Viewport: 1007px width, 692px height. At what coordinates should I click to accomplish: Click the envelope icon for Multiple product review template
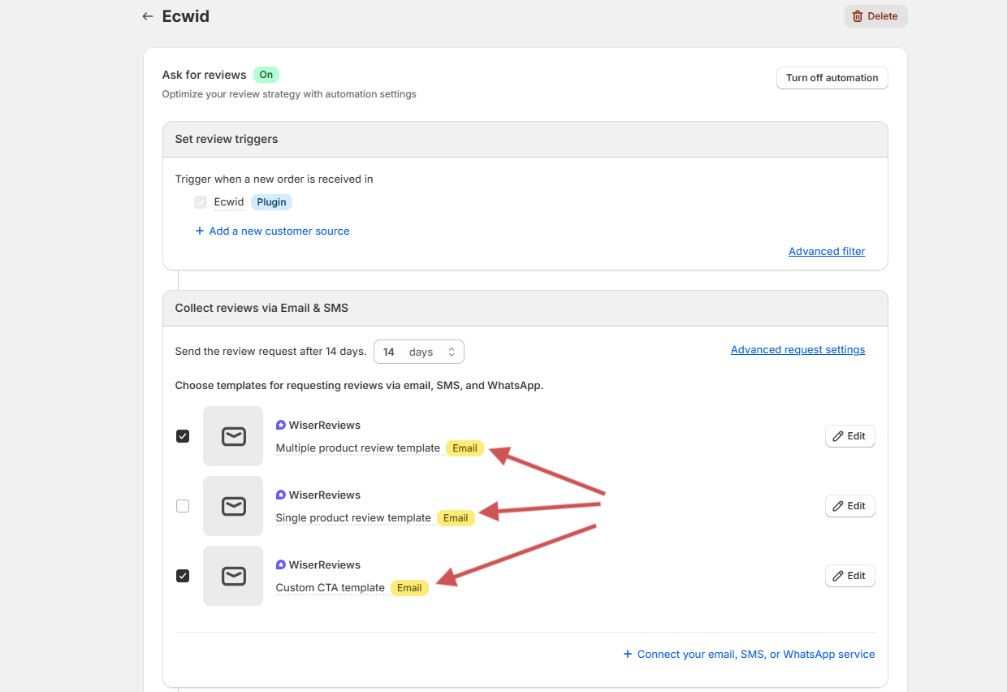[x=233, y=436]
